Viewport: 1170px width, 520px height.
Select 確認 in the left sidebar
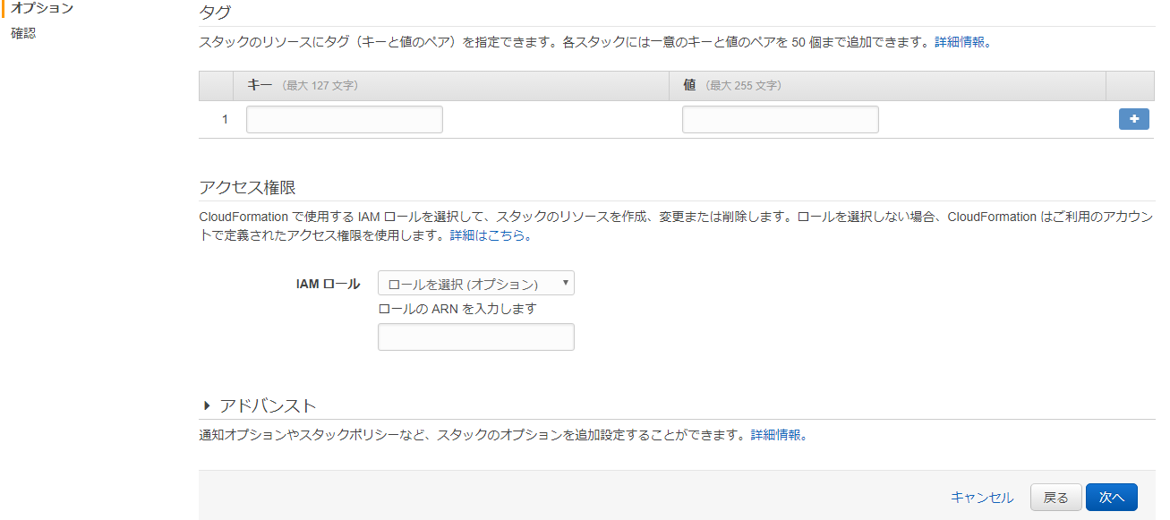22,34
